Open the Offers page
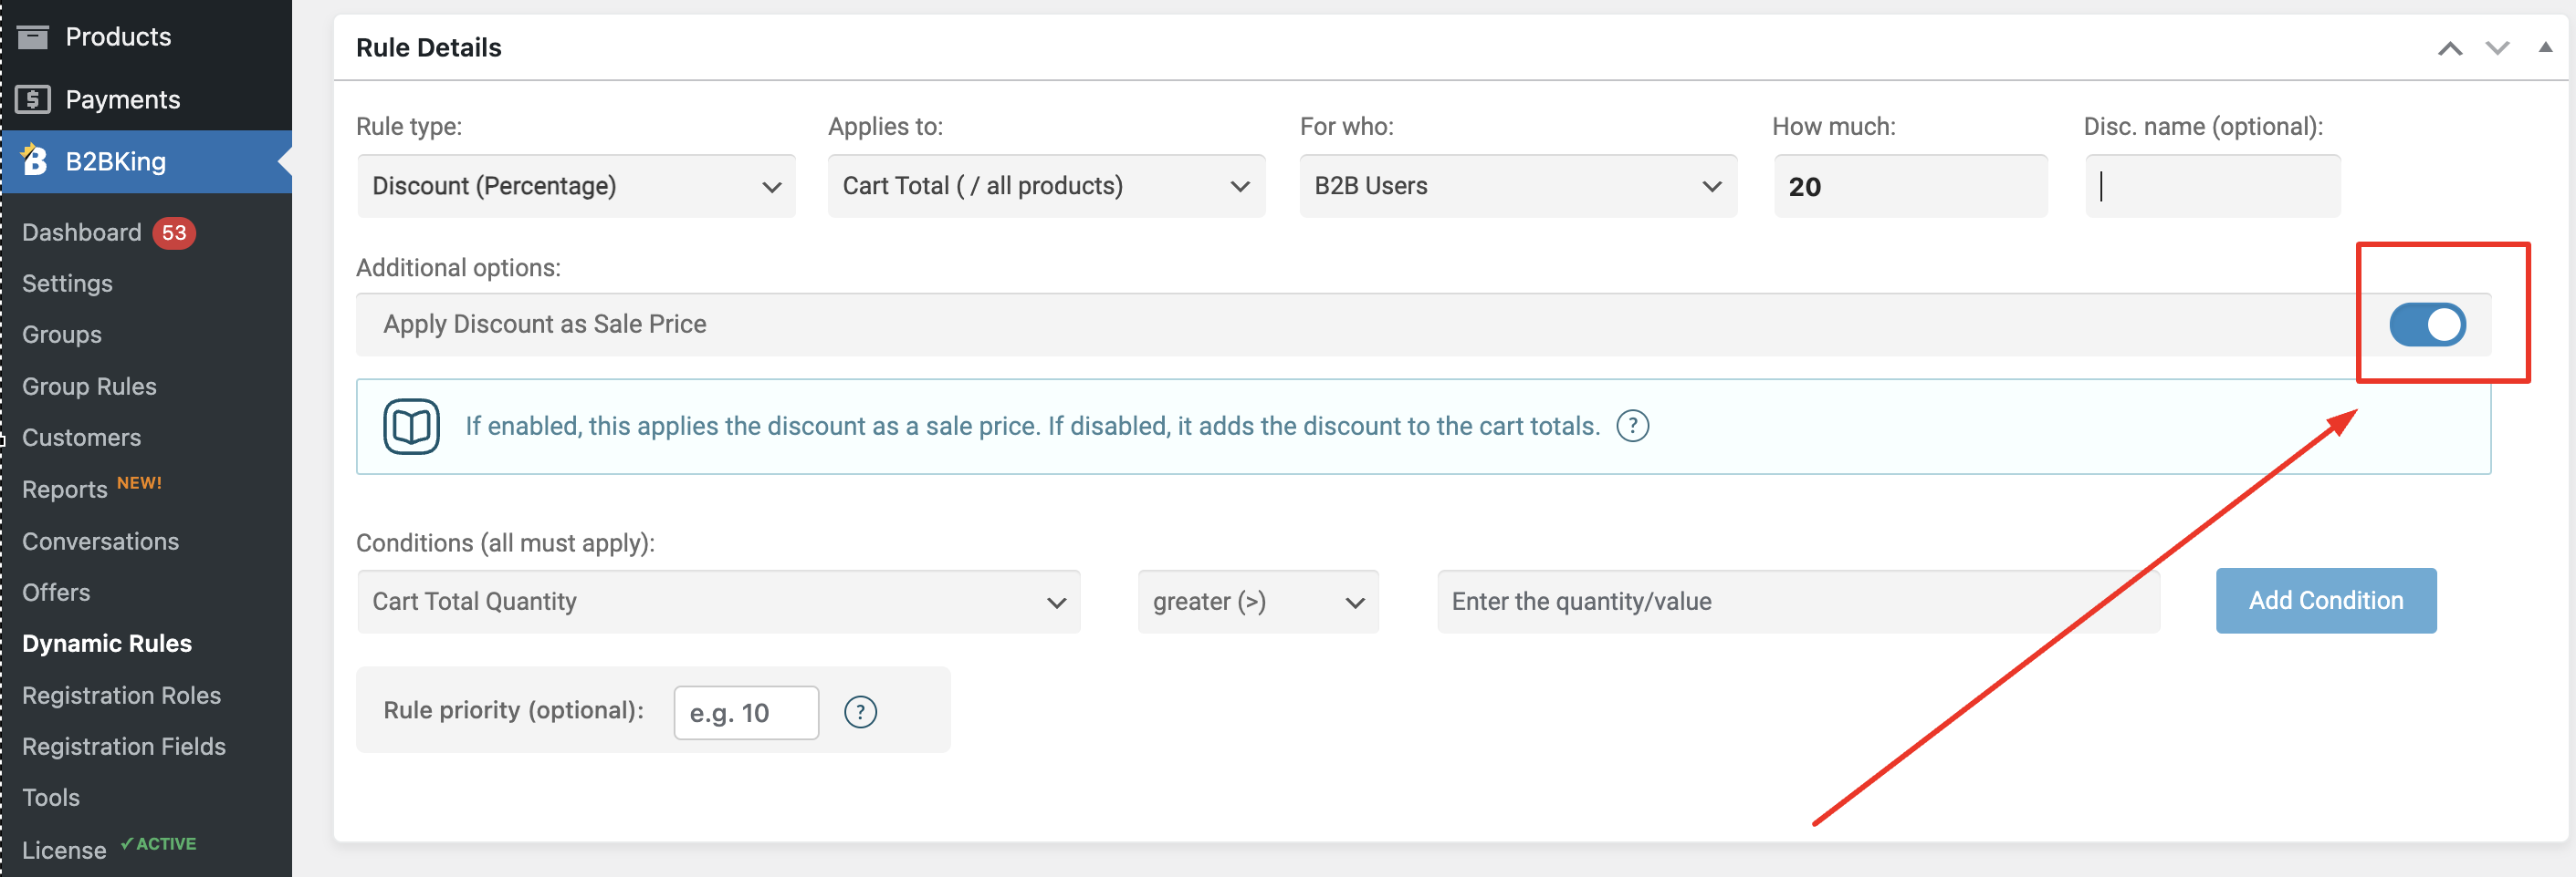 point(56,593)
